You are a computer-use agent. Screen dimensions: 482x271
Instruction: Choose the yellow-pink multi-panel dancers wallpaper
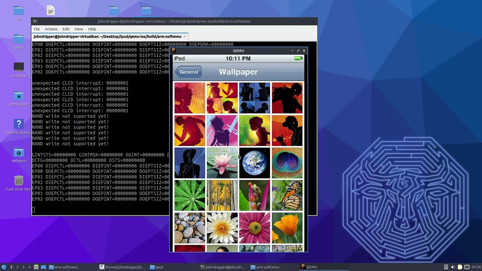coord(222,98)
